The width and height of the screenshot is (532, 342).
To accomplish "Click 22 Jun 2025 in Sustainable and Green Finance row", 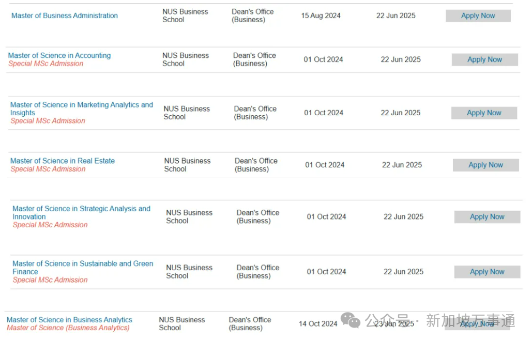I will tap(403, 272).
